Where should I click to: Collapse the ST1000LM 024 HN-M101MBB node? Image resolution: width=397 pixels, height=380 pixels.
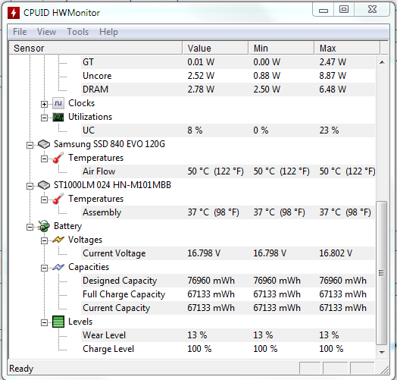pyautogui.click(x=30, y=187)
